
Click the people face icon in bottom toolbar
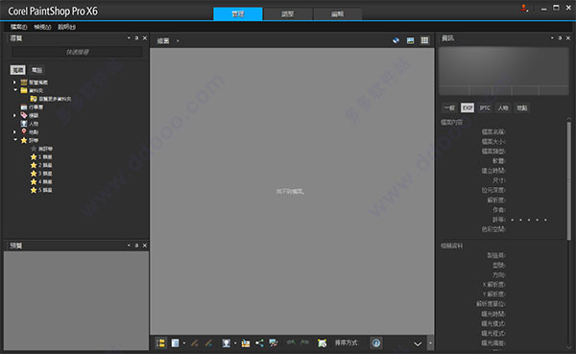click(226, 343)
